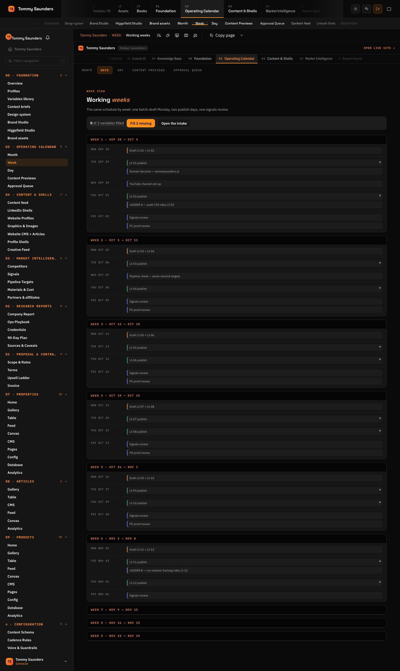Click the Fill 2 missing button
This screenshot has height=671, width=400.
tap(141, 123)
